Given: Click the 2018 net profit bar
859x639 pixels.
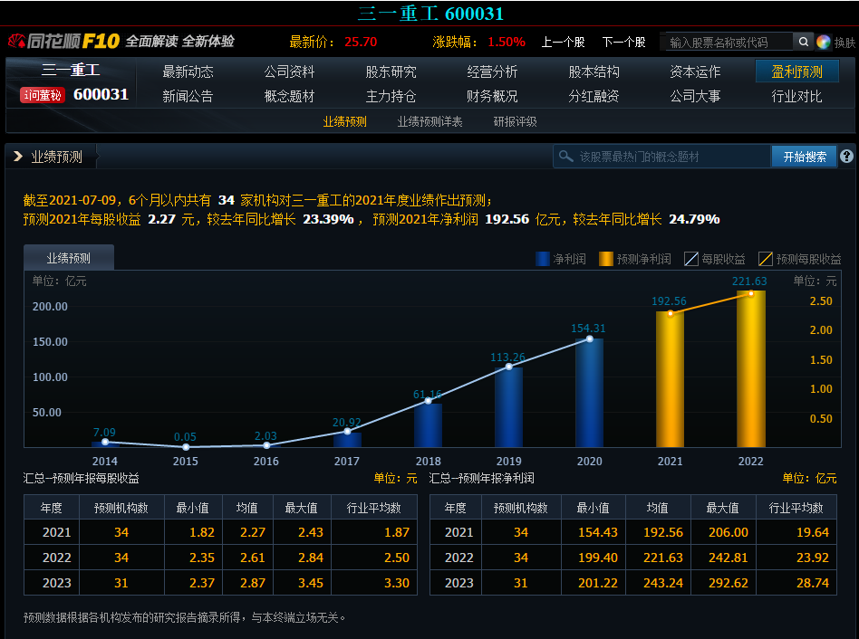Looking at the screenshot, I should coord(428,425).
